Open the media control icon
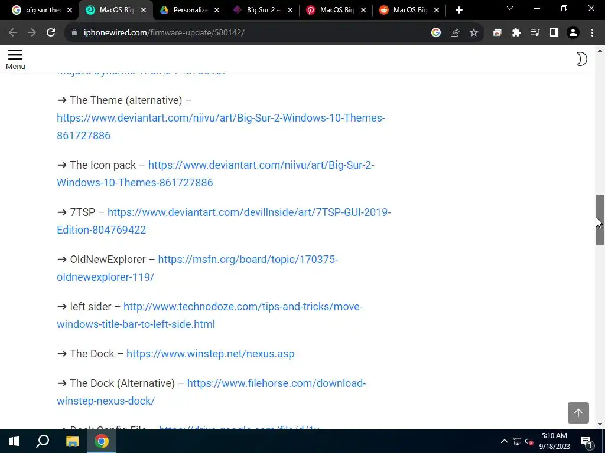The height and width of the screenshot is (453, 605). (535, 33)
